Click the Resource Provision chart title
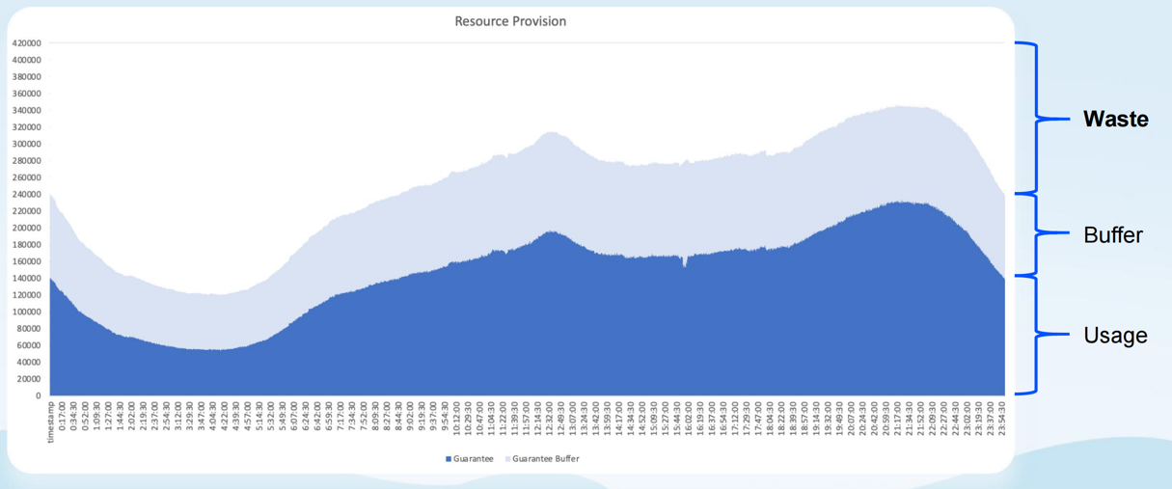Viewport: 1172px width, 489px height. [x=510, y=21]
